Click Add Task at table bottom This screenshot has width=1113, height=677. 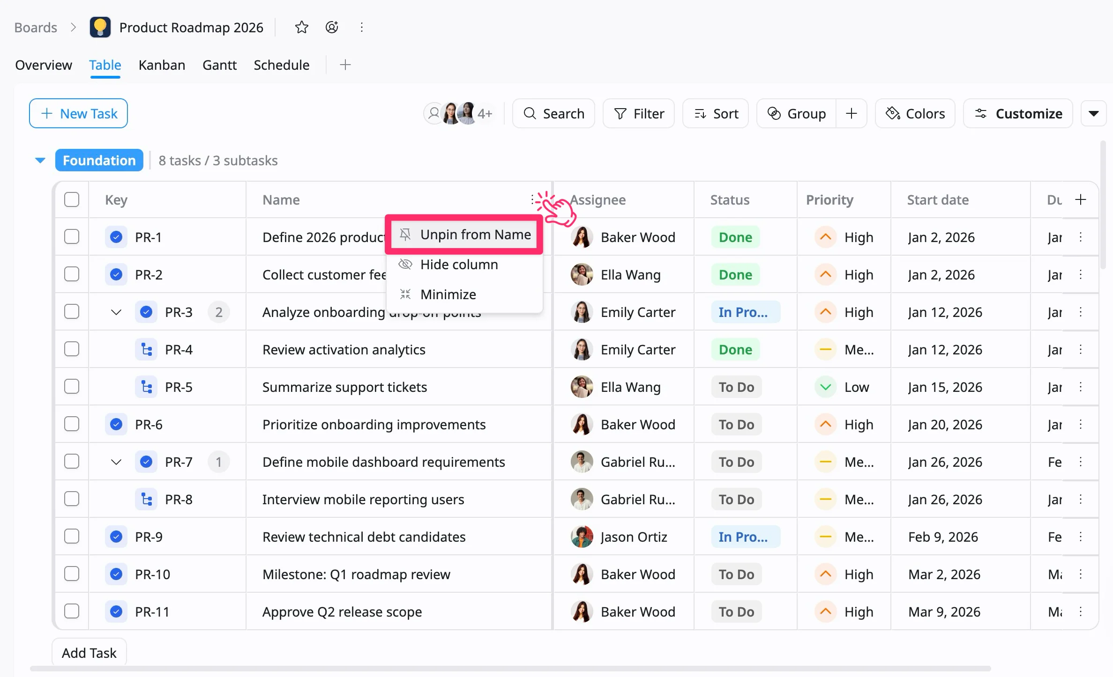click(89, 653)
